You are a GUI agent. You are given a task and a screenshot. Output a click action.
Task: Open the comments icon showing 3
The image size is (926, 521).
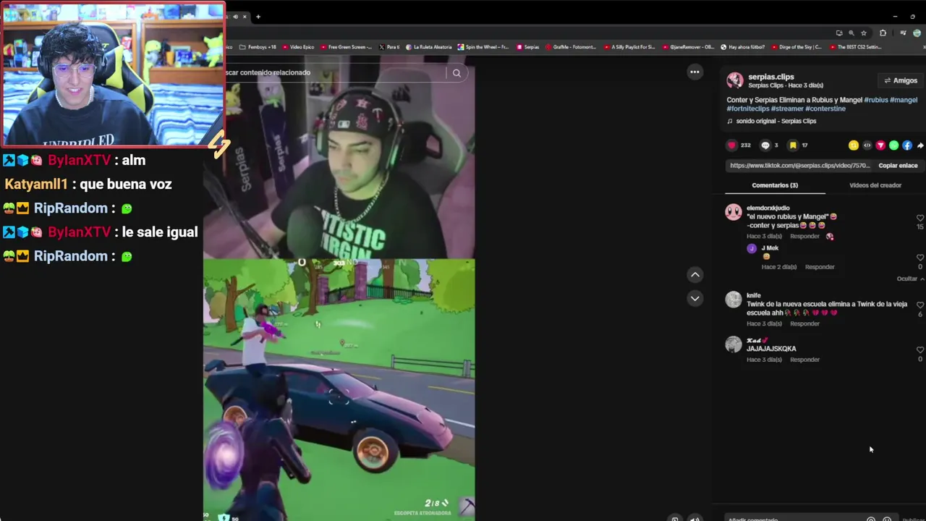point(765,145)
